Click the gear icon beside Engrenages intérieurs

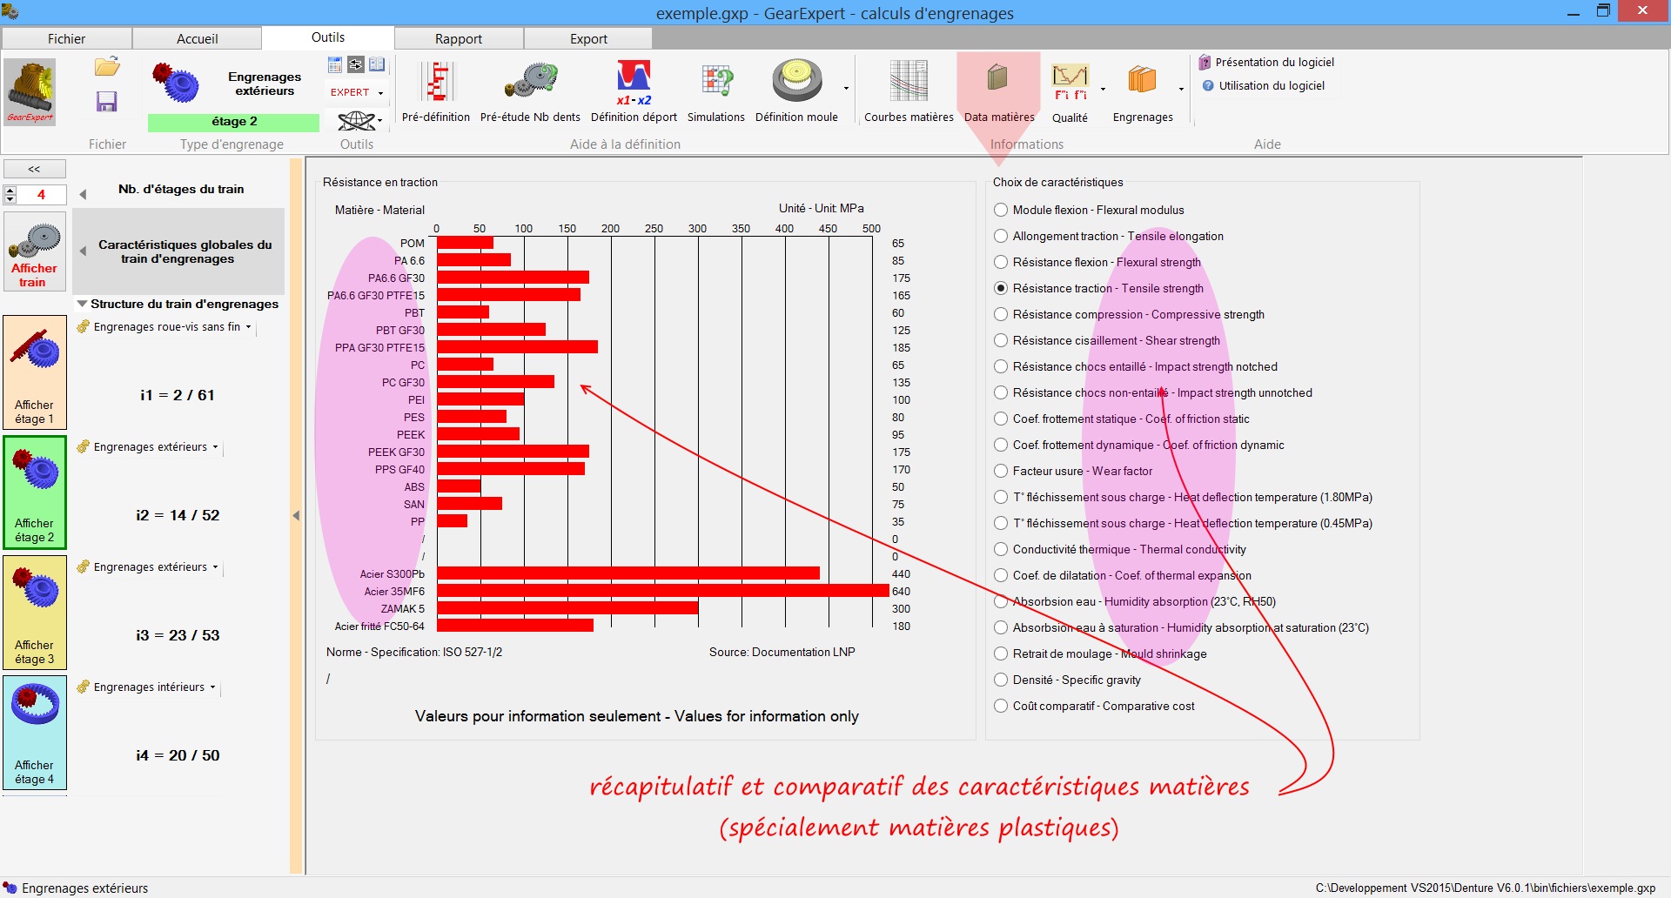(x=84, y=687)
